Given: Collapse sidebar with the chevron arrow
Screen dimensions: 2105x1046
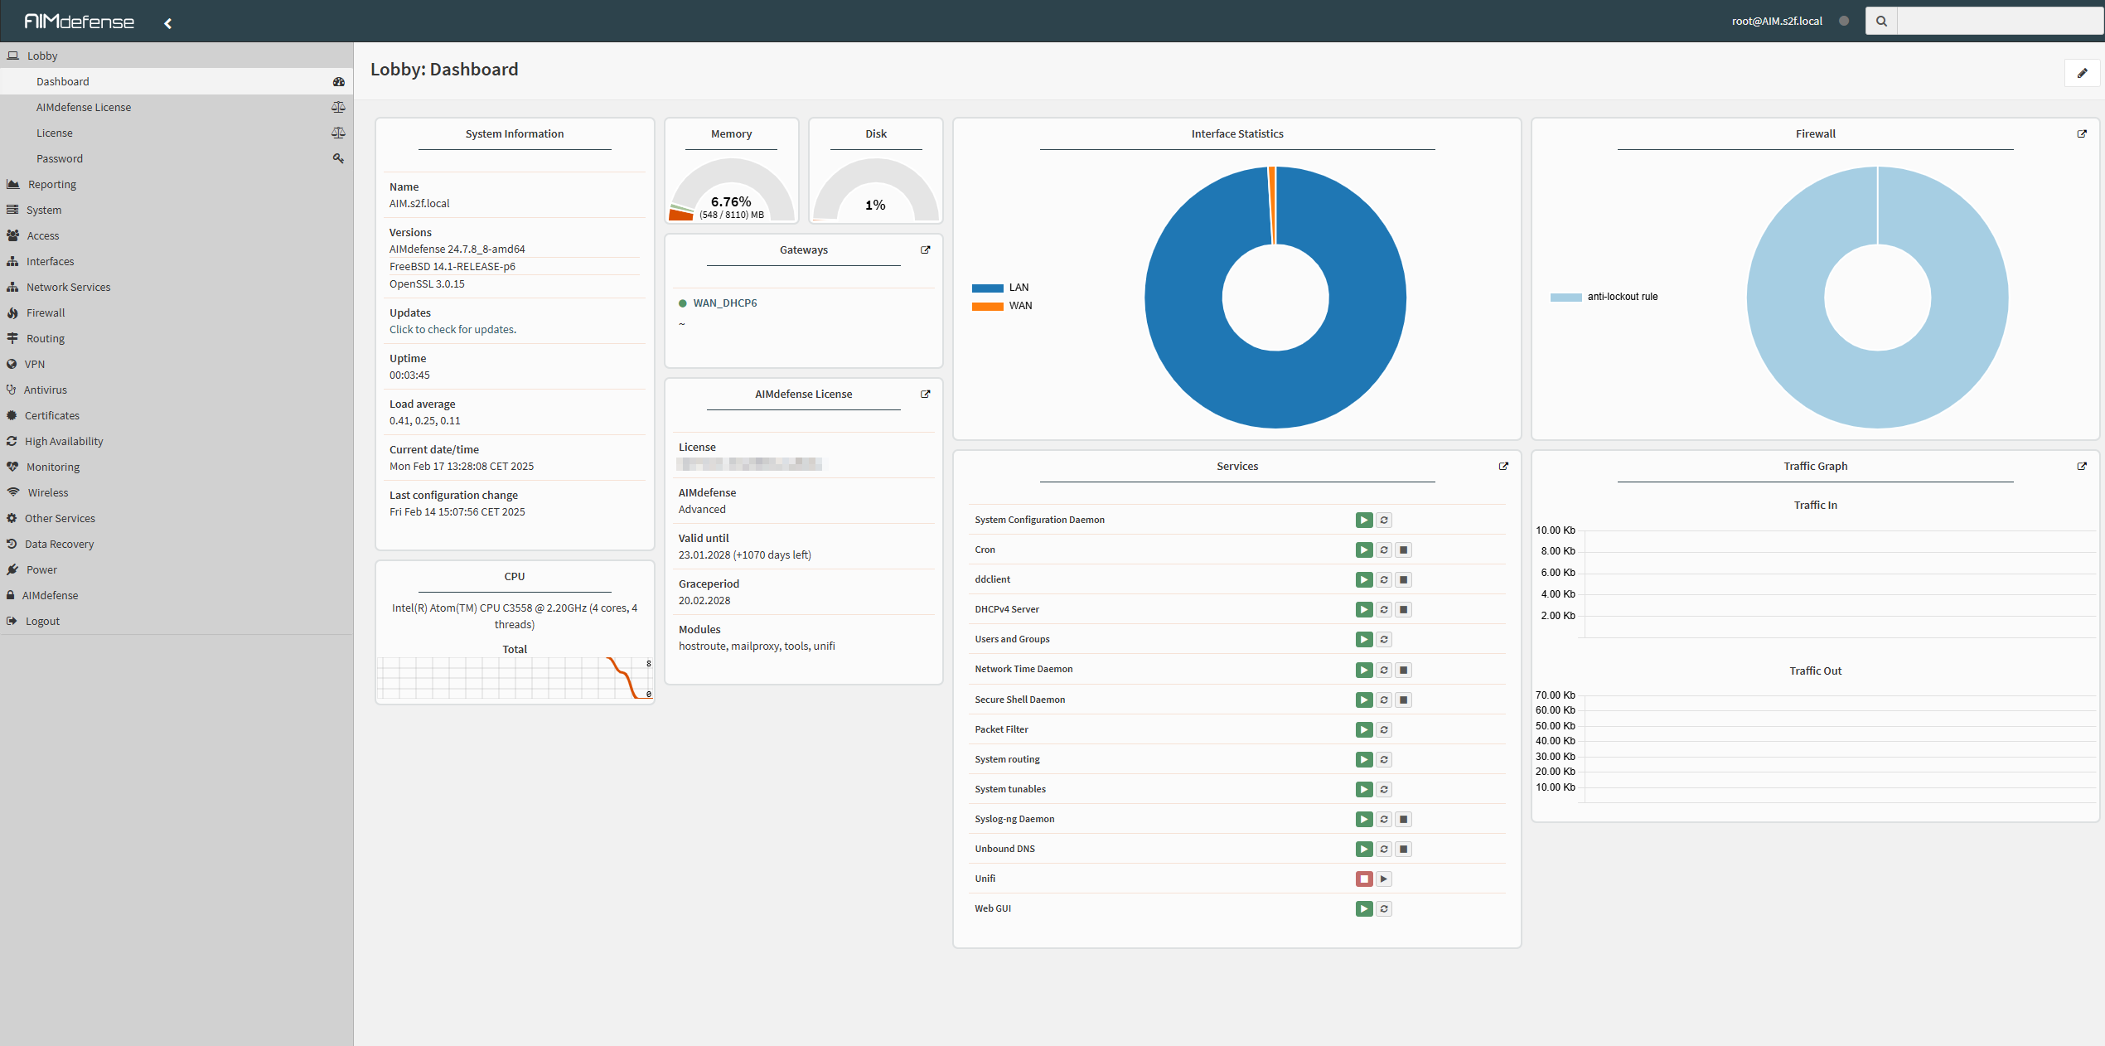Looking at the screenshot, I should 167,23.
